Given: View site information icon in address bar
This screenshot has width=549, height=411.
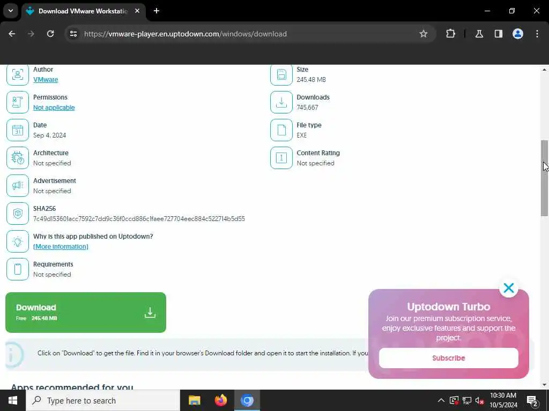Looking at the screenshot, I should click(x=73, y=34).
